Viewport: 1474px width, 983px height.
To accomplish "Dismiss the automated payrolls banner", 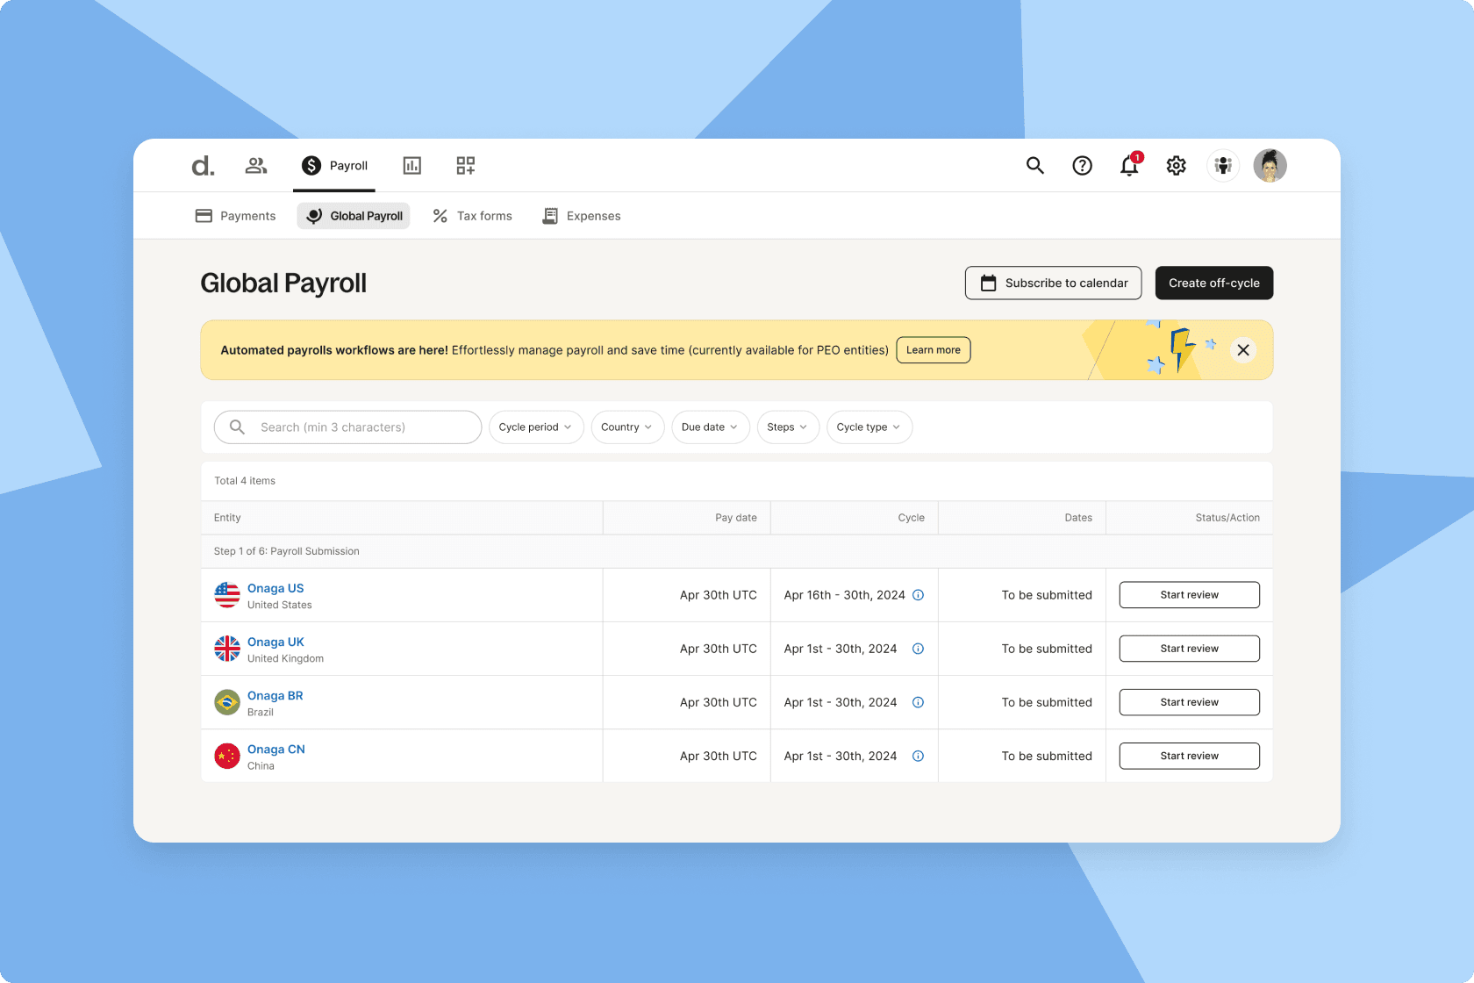I will coord(1243,350).
